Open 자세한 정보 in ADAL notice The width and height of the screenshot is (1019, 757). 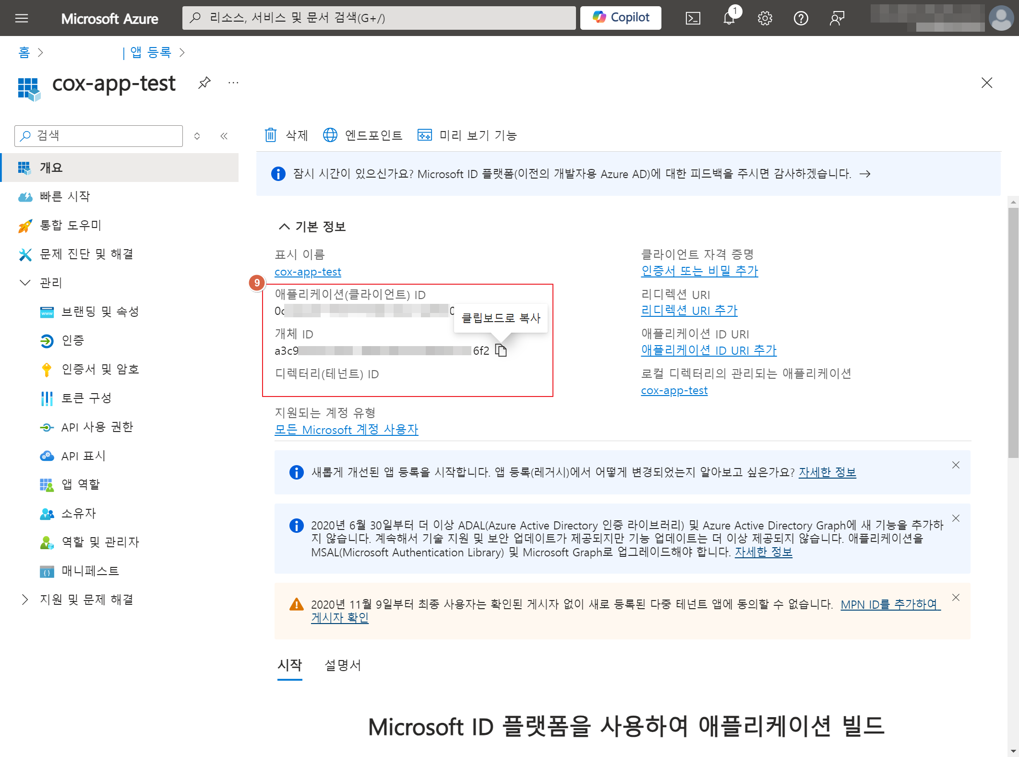click(764, 553)
